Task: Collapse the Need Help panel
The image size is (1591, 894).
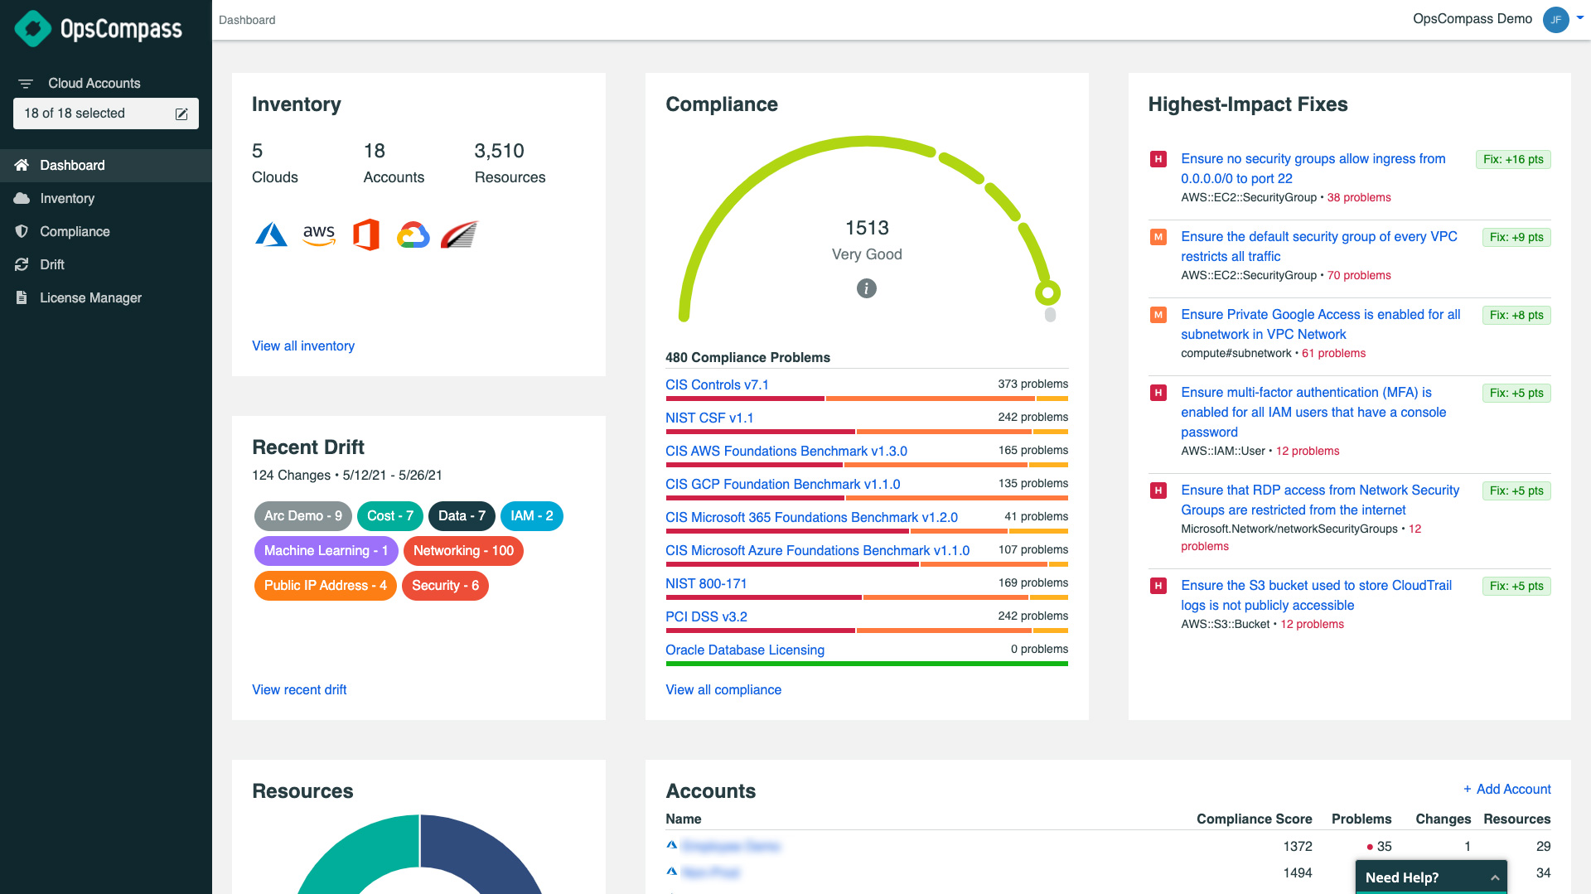Action: pyautogui.click(x=1496, y=877)
